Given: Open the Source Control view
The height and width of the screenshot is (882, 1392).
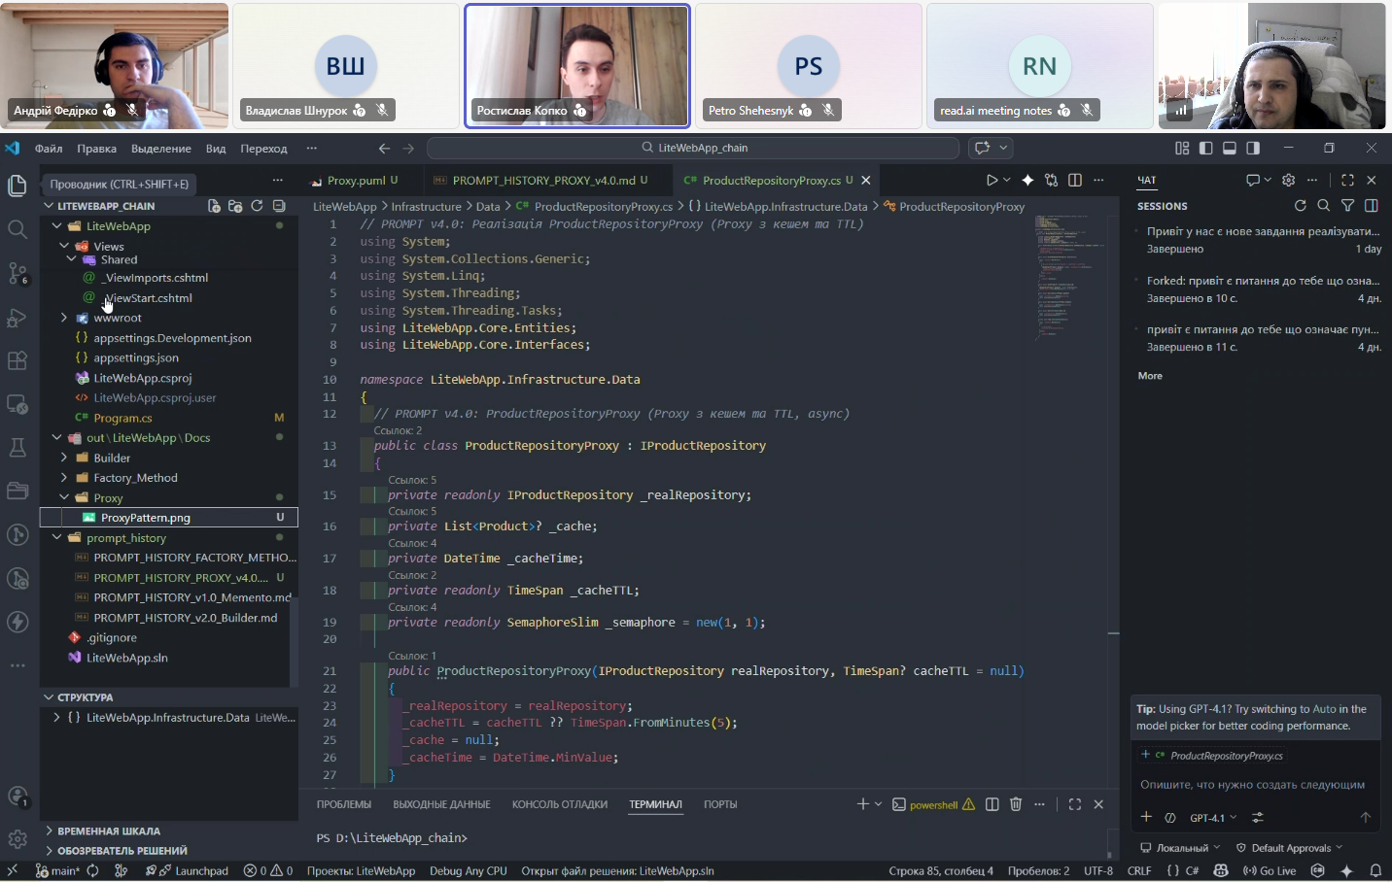Looking at the screenshot, I should click(x=17, y=273).
